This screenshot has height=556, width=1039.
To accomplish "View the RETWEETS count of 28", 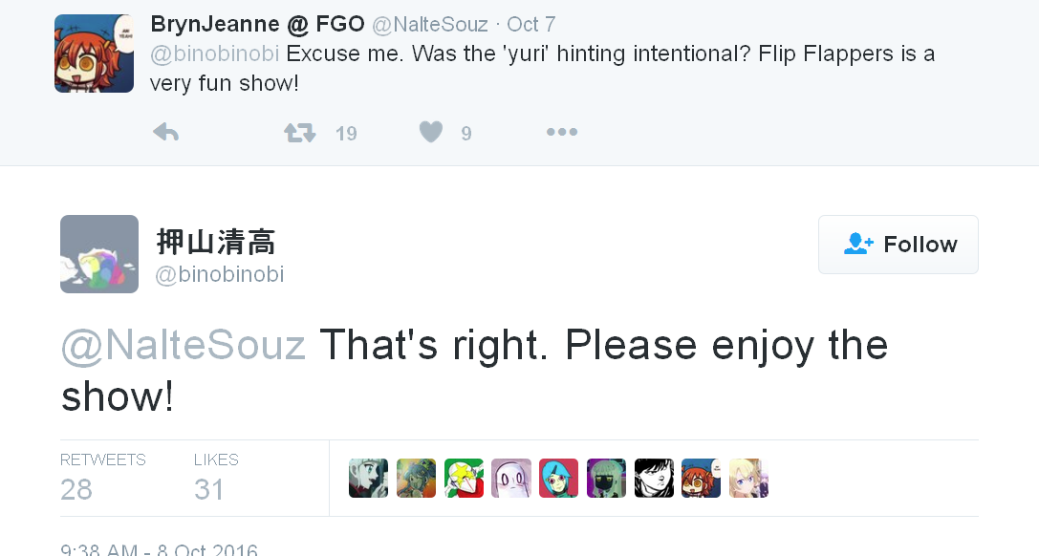I will pos(76,489).
